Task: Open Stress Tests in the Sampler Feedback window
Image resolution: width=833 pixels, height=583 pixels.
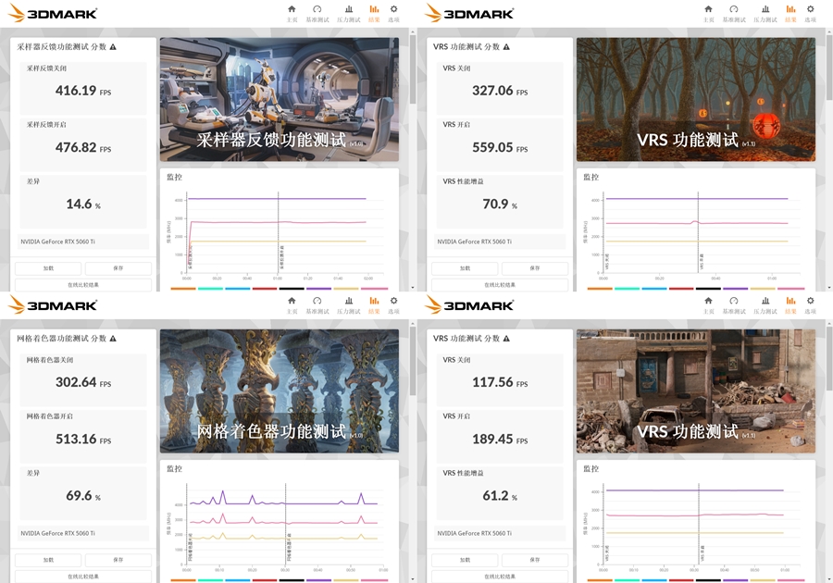Action: (x=349, y=13)
